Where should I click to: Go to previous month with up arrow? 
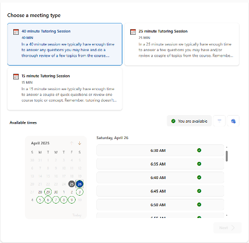pyautogui.click(x=72, y=143)
